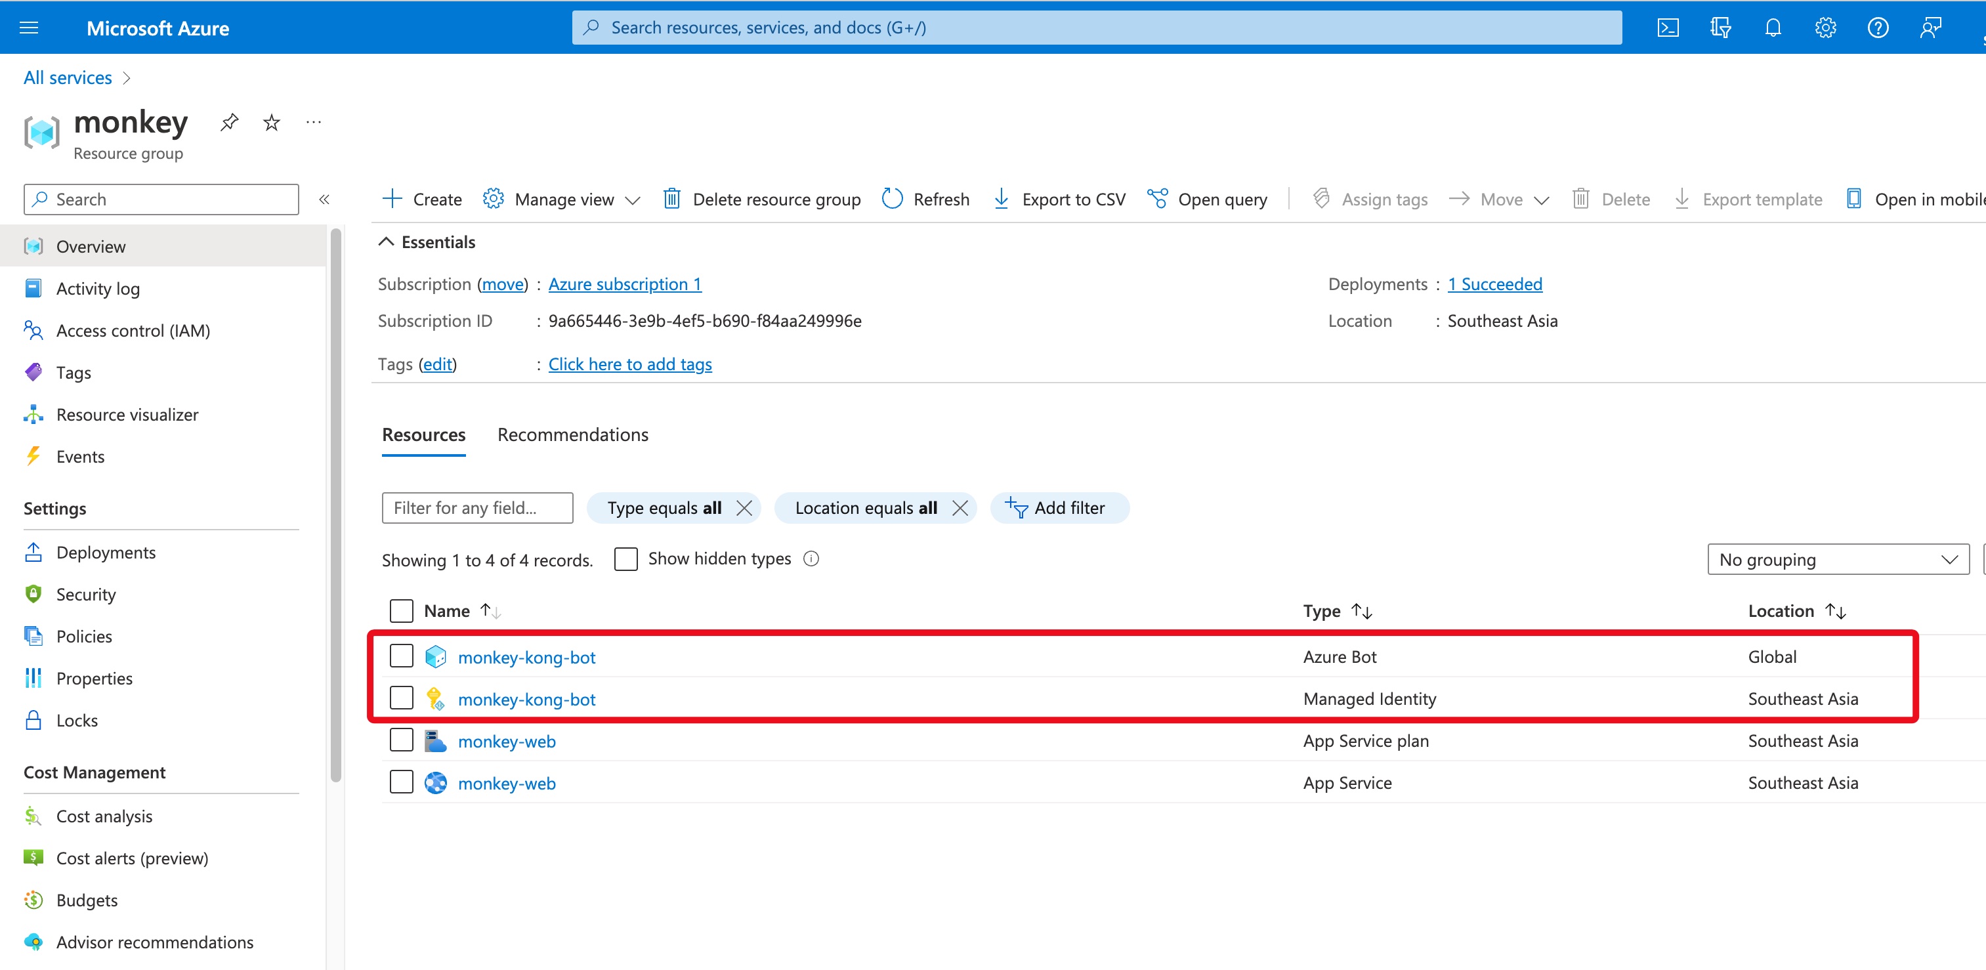Click the Deployments icon under Settings

coord(34,552)
